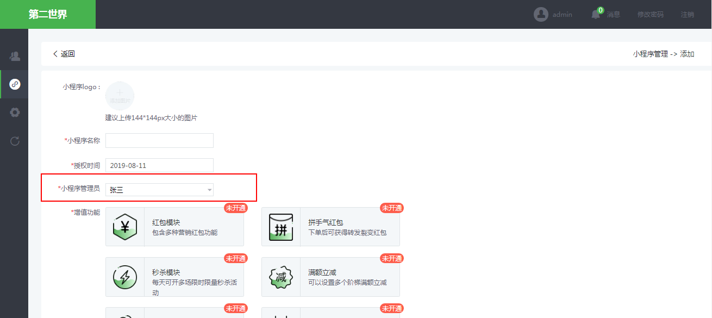Click refresh sidebar icon
Viewport: 712px width, 318px height.
[x=15, y=141]
